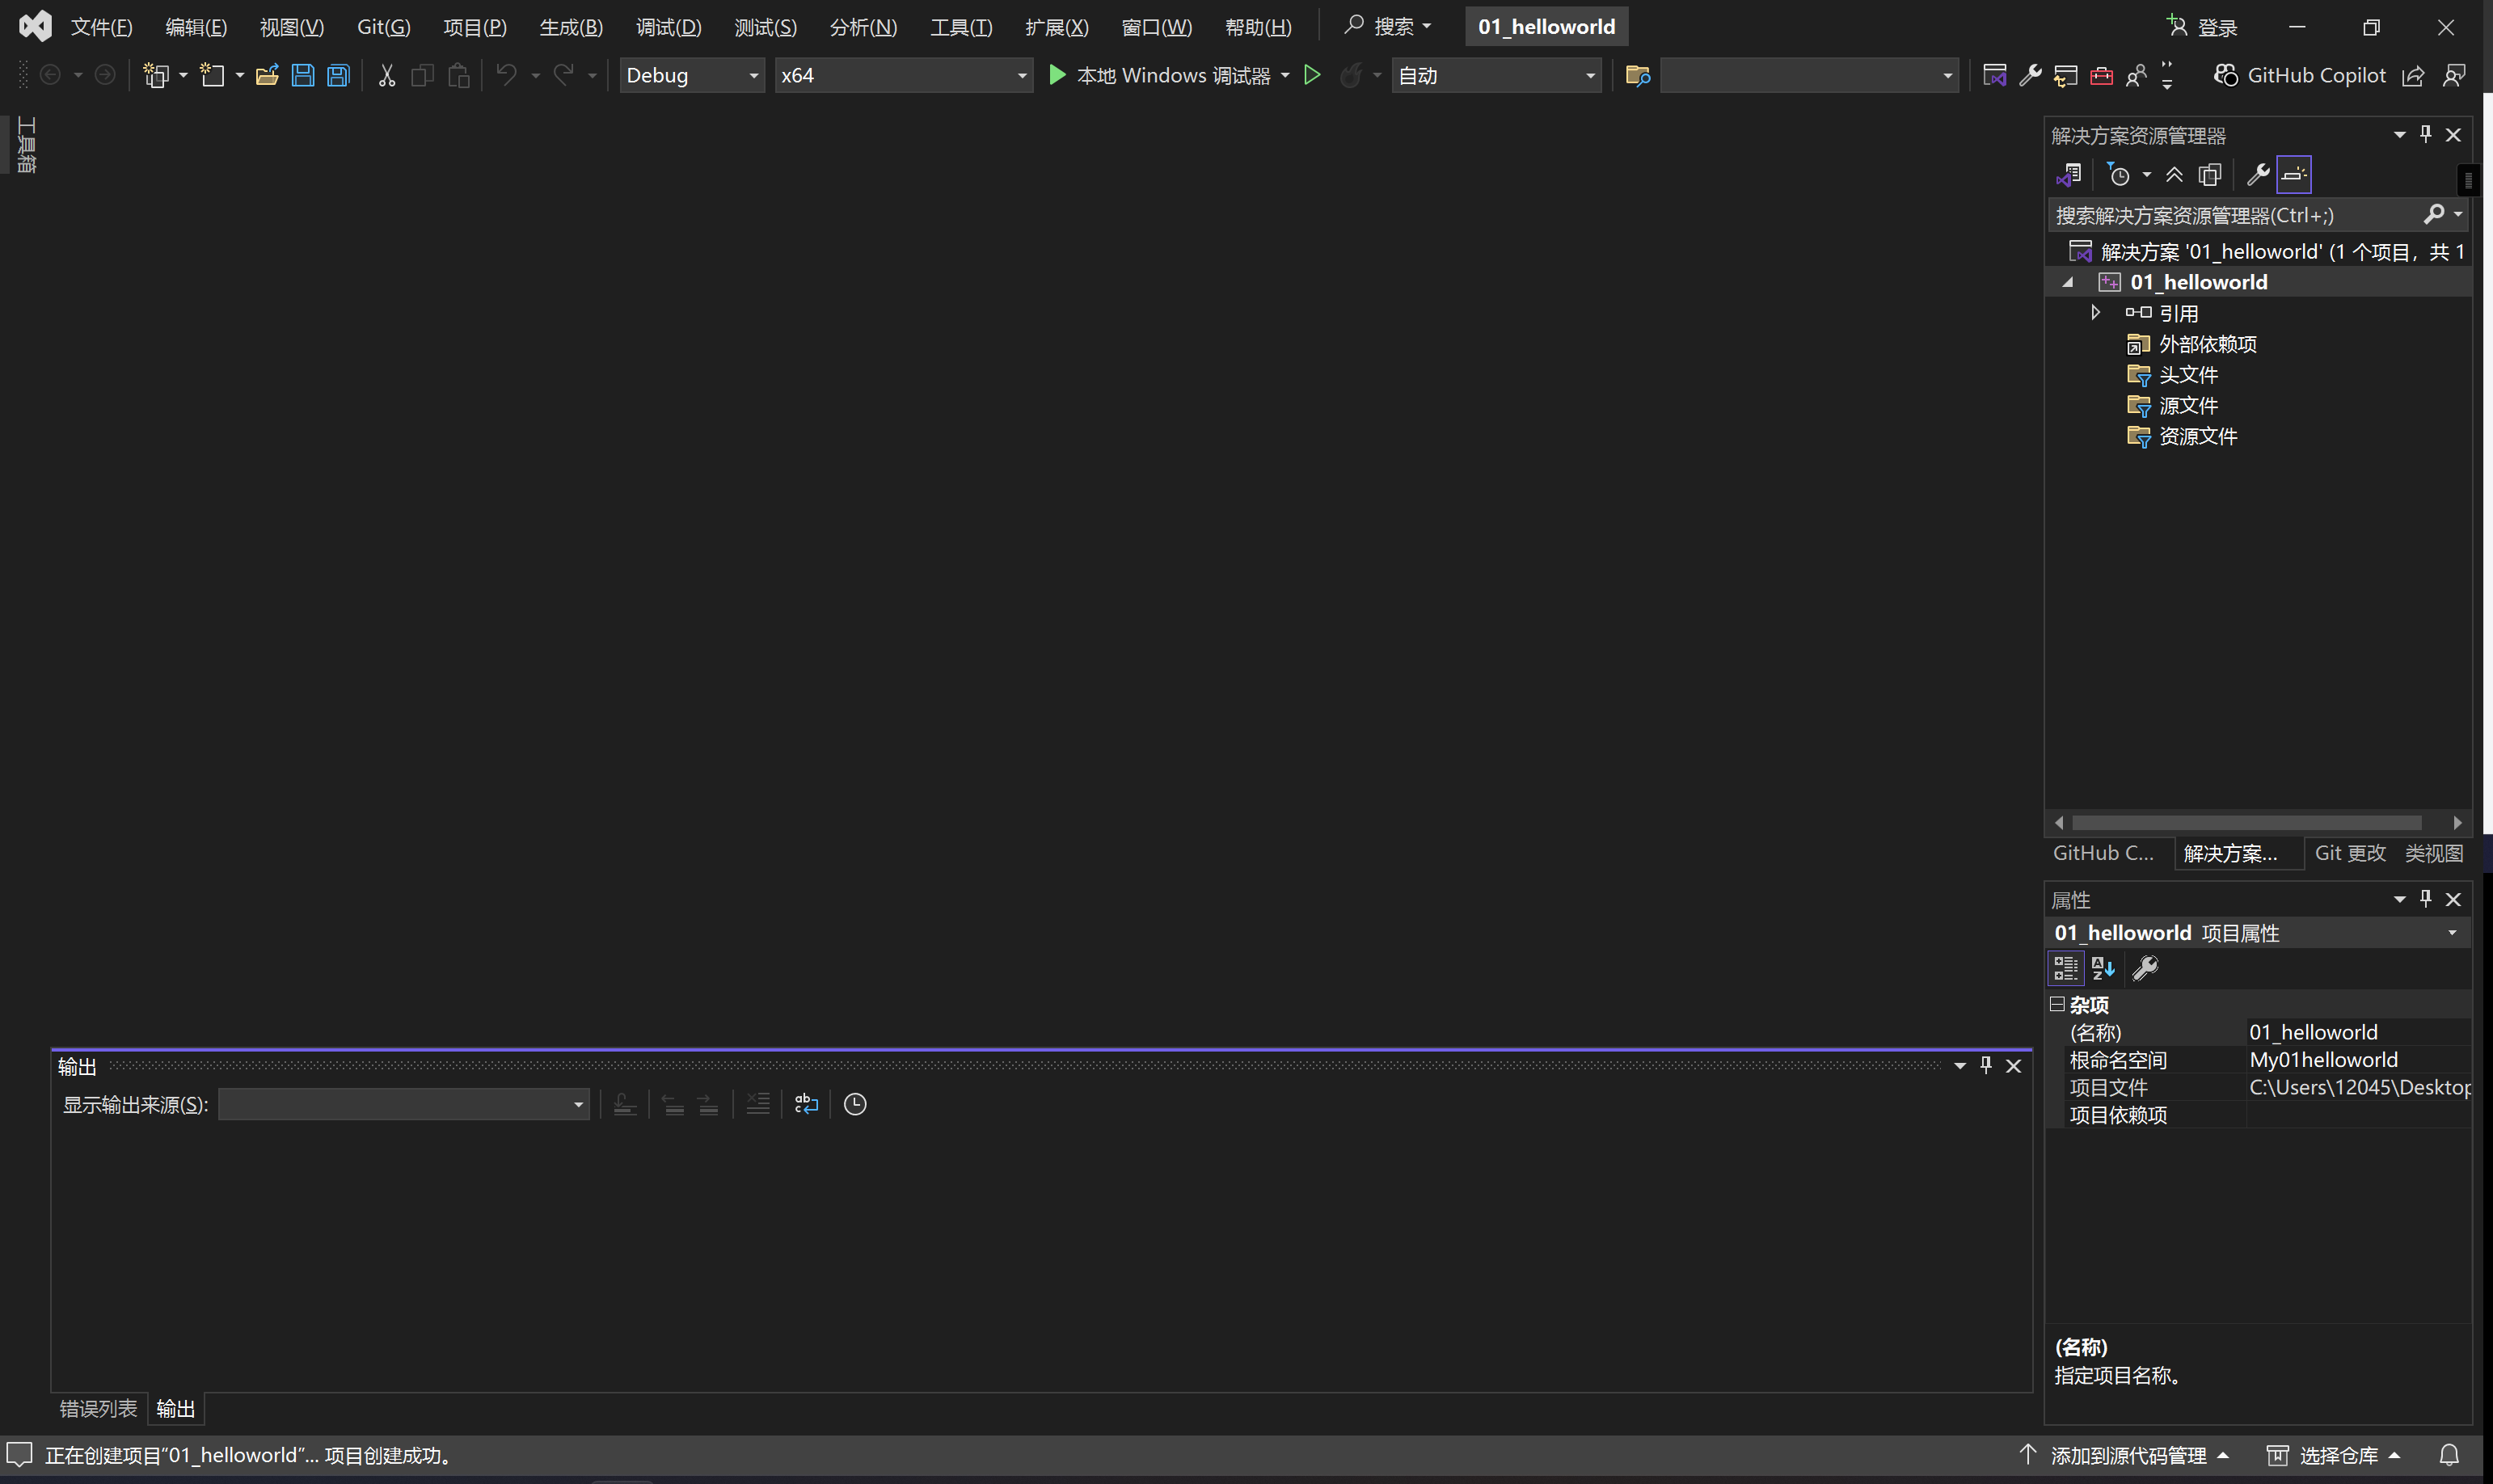Switch to Git 更改 tab
Viewport: 2493px width, 1484px height.
(x=2350, y=853)
